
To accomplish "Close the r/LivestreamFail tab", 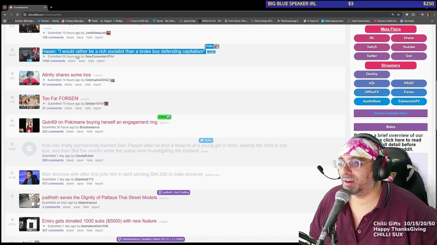I will pos(45,7).
